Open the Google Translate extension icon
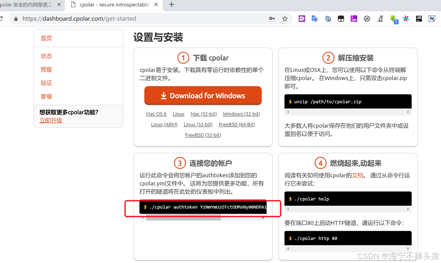This screenshot has height=263, width=441. (x=315, y=19)
